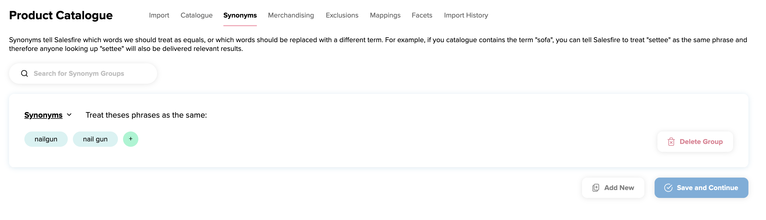Select the nailgun synonym chip

point(46,139)
